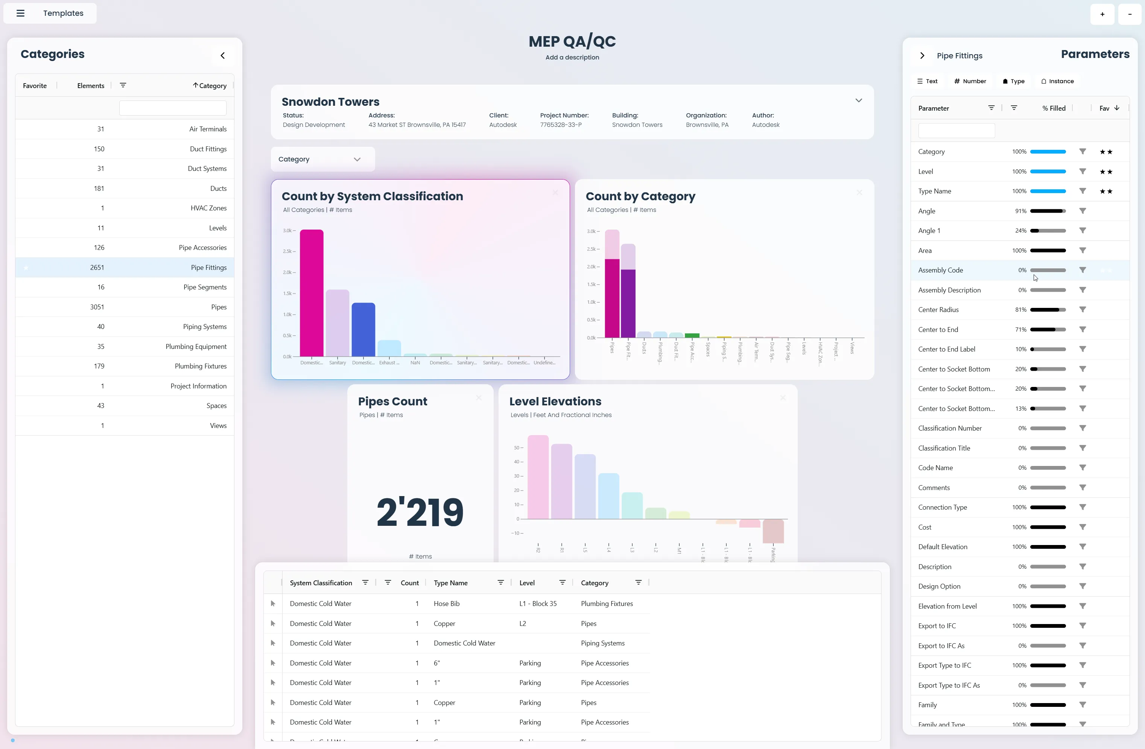Toggle the Number parameter filter
The width and height of the screenshot is (1145, 749).
coord(970,81)
